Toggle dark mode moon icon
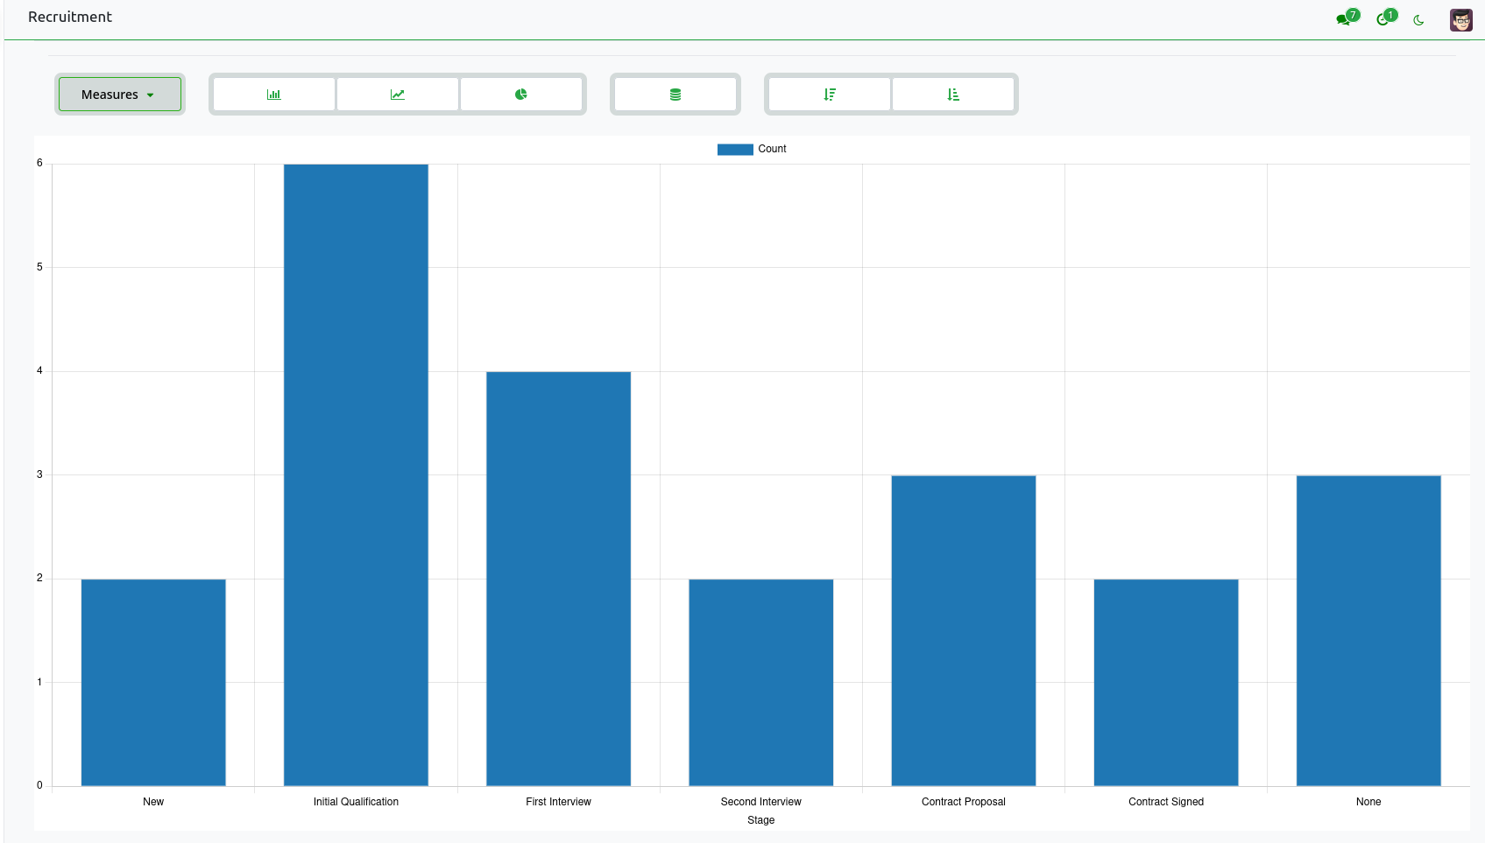Image resolution: width=1485 pixels, height=843 pixels. point(1418,19)
